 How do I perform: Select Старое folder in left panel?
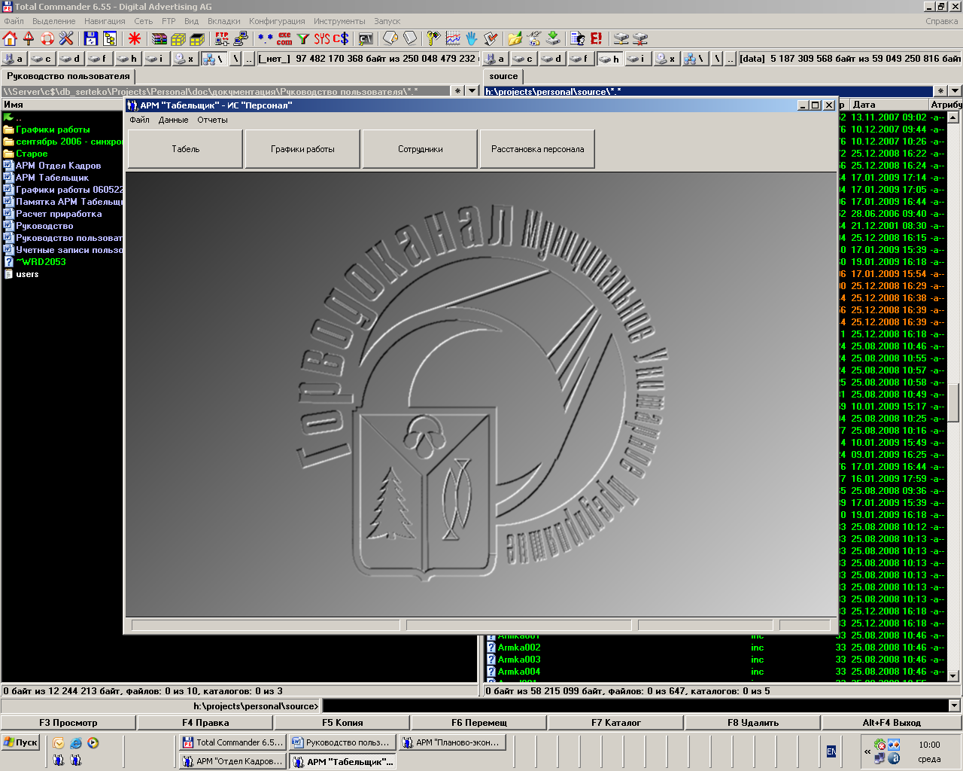(x=32, y=154)
